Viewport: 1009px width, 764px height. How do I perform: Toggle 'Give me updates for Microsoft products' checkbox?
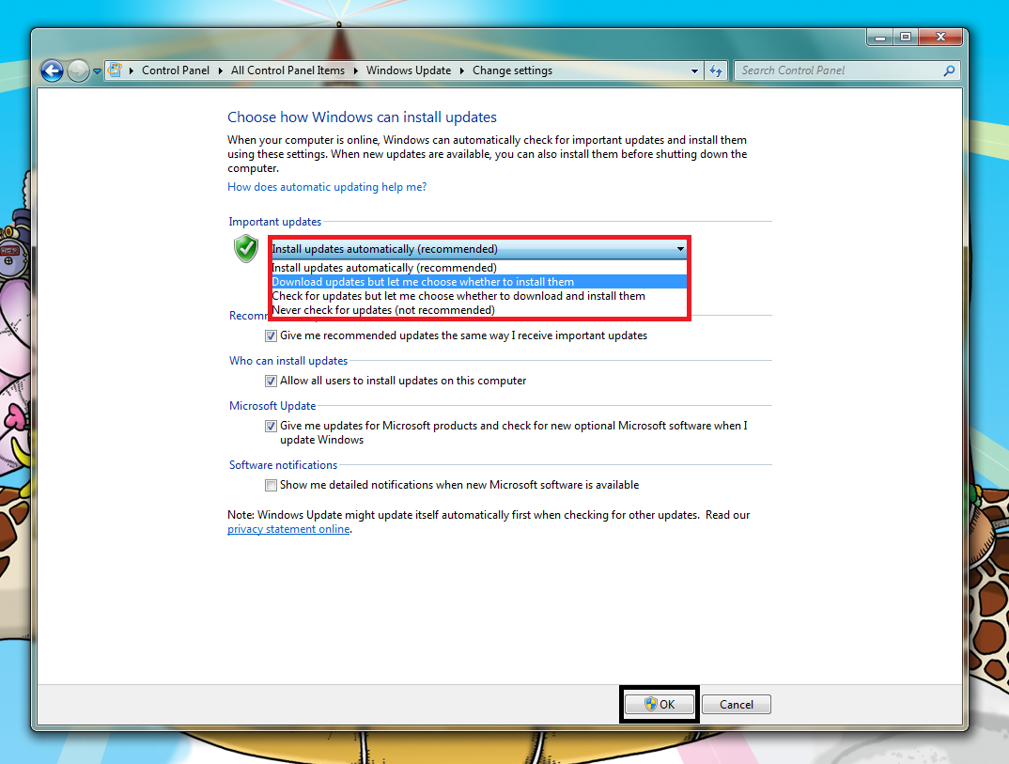[x=271, y=426]
